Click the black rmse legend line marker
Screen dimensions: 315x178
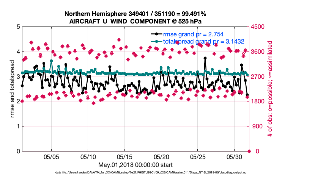[156, 34]
